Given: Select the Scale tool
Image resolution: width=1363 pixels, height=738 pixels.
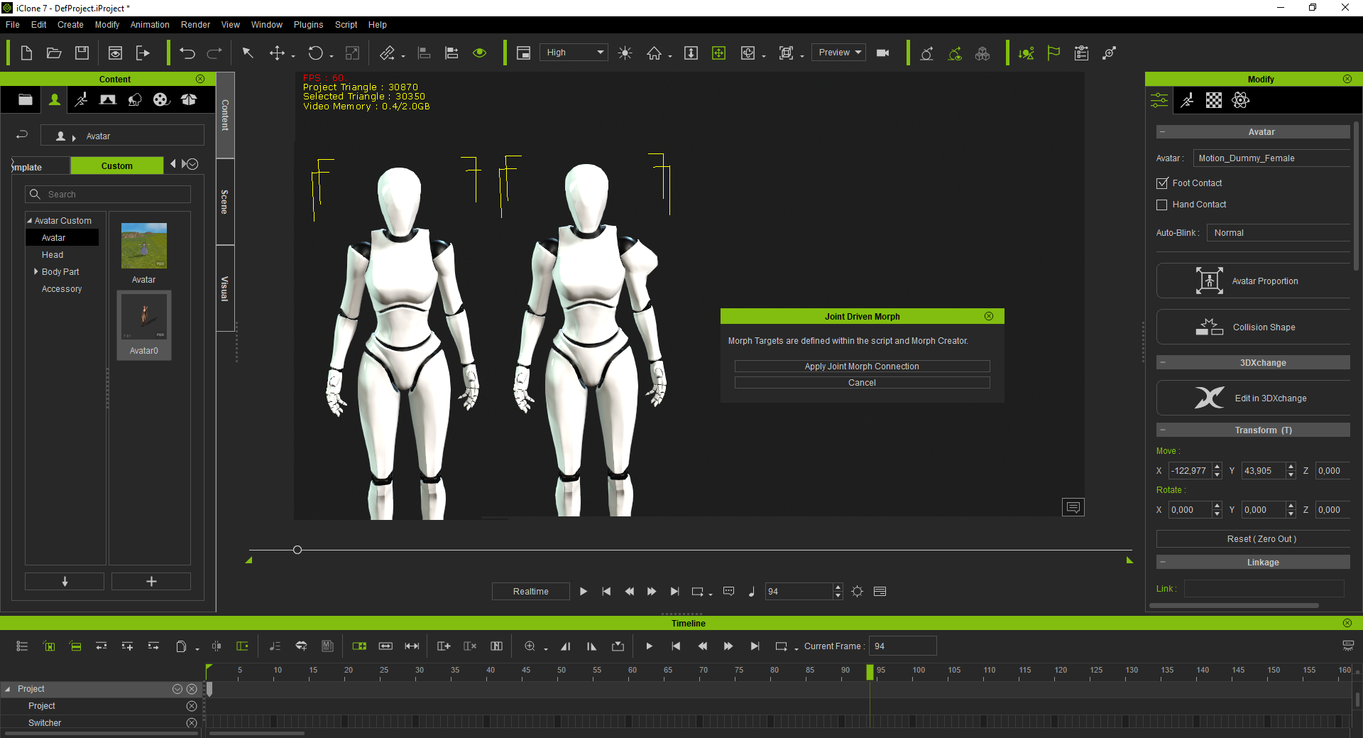Looking at the screenshot, I should point(352,53).
